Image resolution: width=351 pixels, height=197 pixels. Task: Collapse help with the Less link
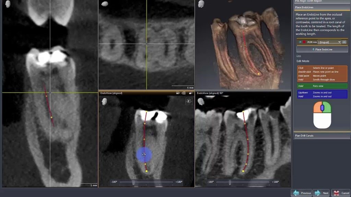coord(299,56)
